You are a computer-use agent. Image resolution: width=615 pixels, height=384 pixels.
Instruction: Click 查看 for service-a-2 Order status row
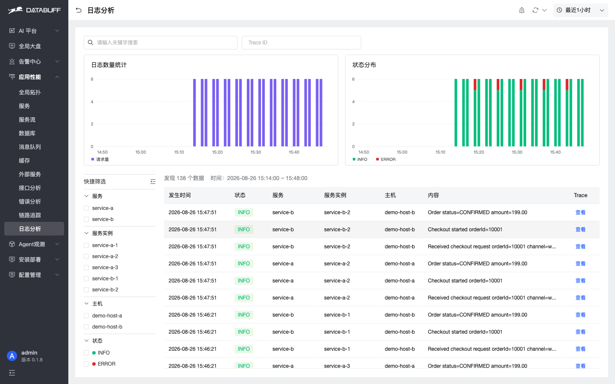pyautogui.click(x=580, y=264)
